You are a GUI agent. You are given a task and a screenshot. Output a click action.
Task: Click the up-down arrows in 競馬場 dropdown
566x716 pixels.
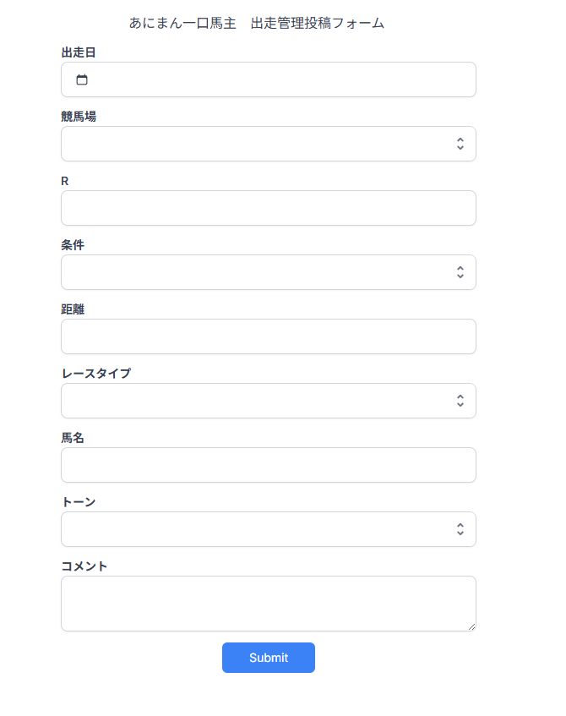[460, 144]
